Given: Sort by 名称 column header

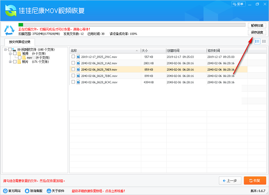Looking at the screenshot, I should (x=105, y=51).
